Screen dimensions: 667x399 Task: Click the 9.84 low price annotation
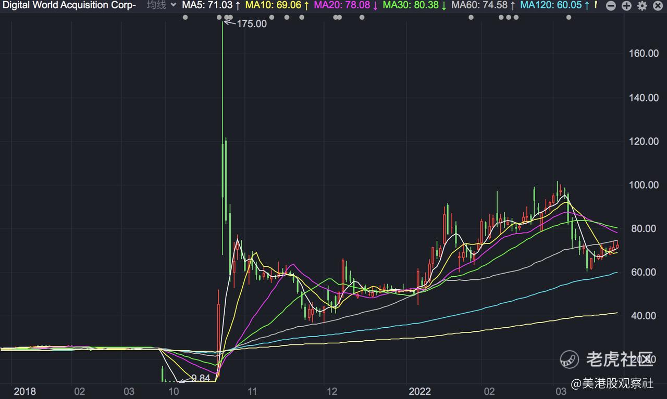point(201,378)
